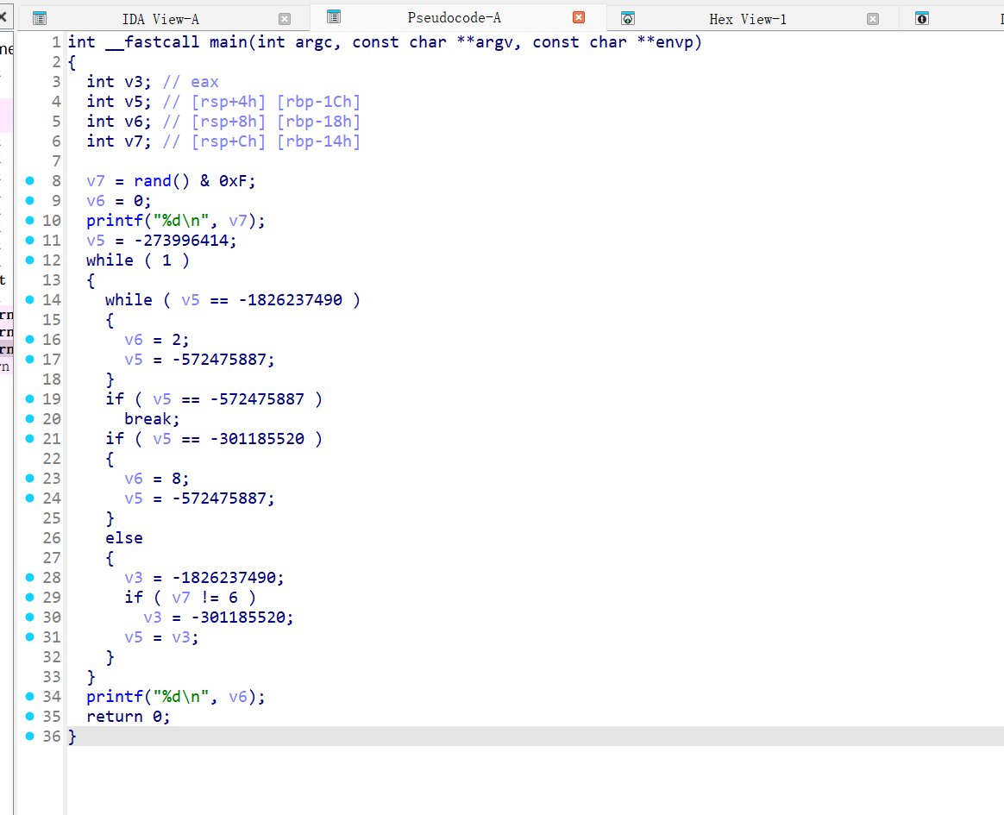1004x815 pixels.
Task: Toggle the breakpoint dot at line 28
Action: [x=31, y=577]
